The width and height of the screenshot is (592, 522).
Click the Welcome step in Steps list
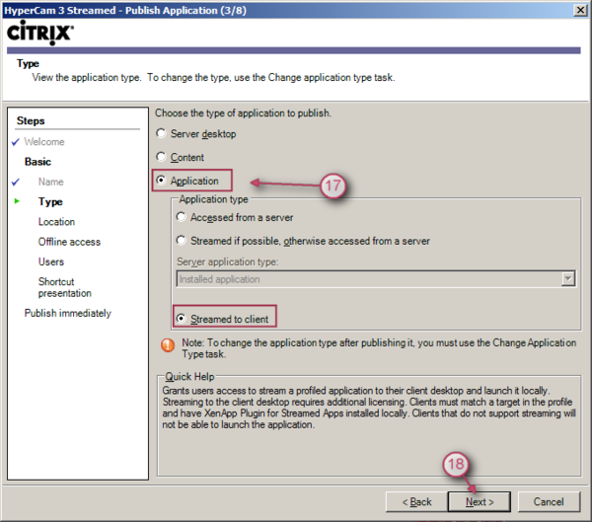(x=44, y=142)
